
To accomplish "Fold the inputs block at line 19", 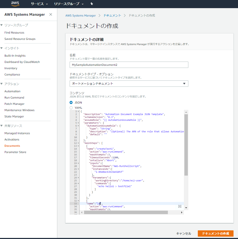I will pos(78,163).
